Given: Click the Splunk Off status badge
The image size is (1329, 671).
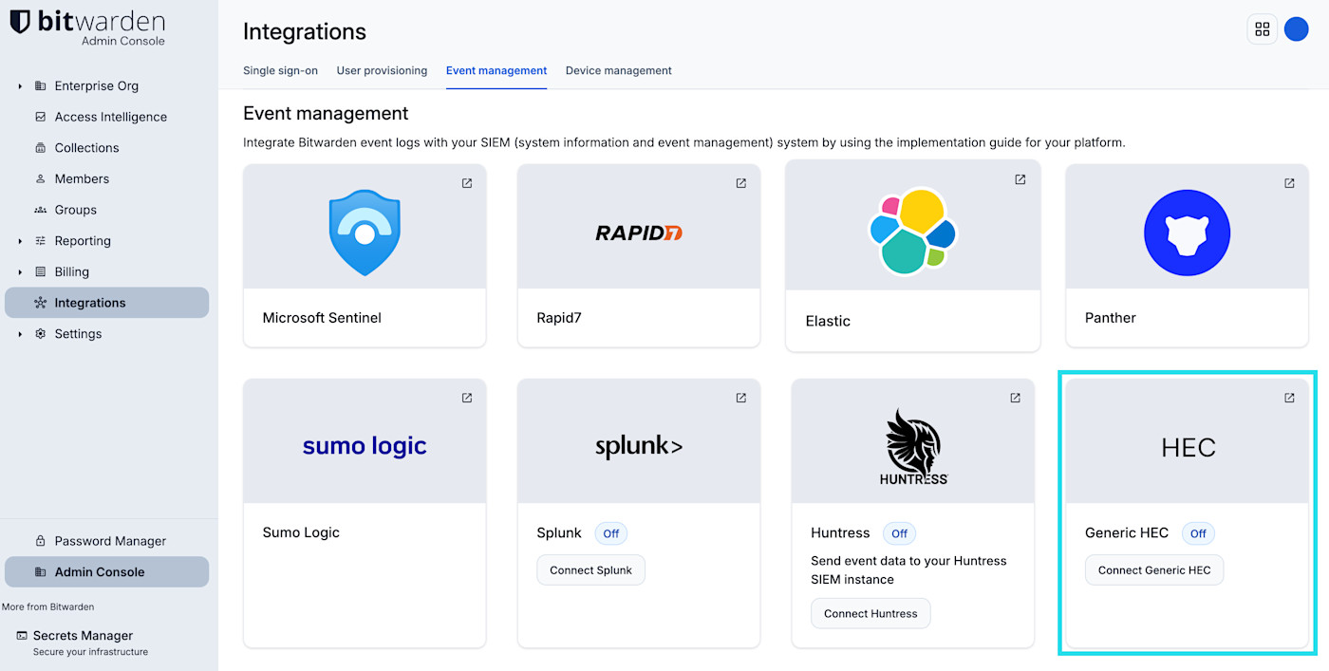Looking at the screenshot, I should tap(611, 533).
